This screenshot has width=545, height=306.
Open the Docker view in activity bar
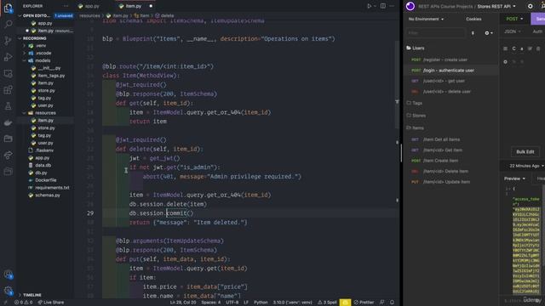tap(8, 122)
